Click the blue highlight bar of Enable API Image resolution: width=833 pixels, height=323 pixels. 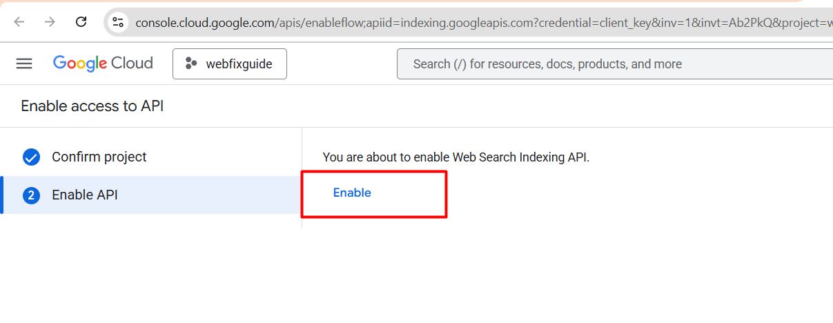point(2,195)
